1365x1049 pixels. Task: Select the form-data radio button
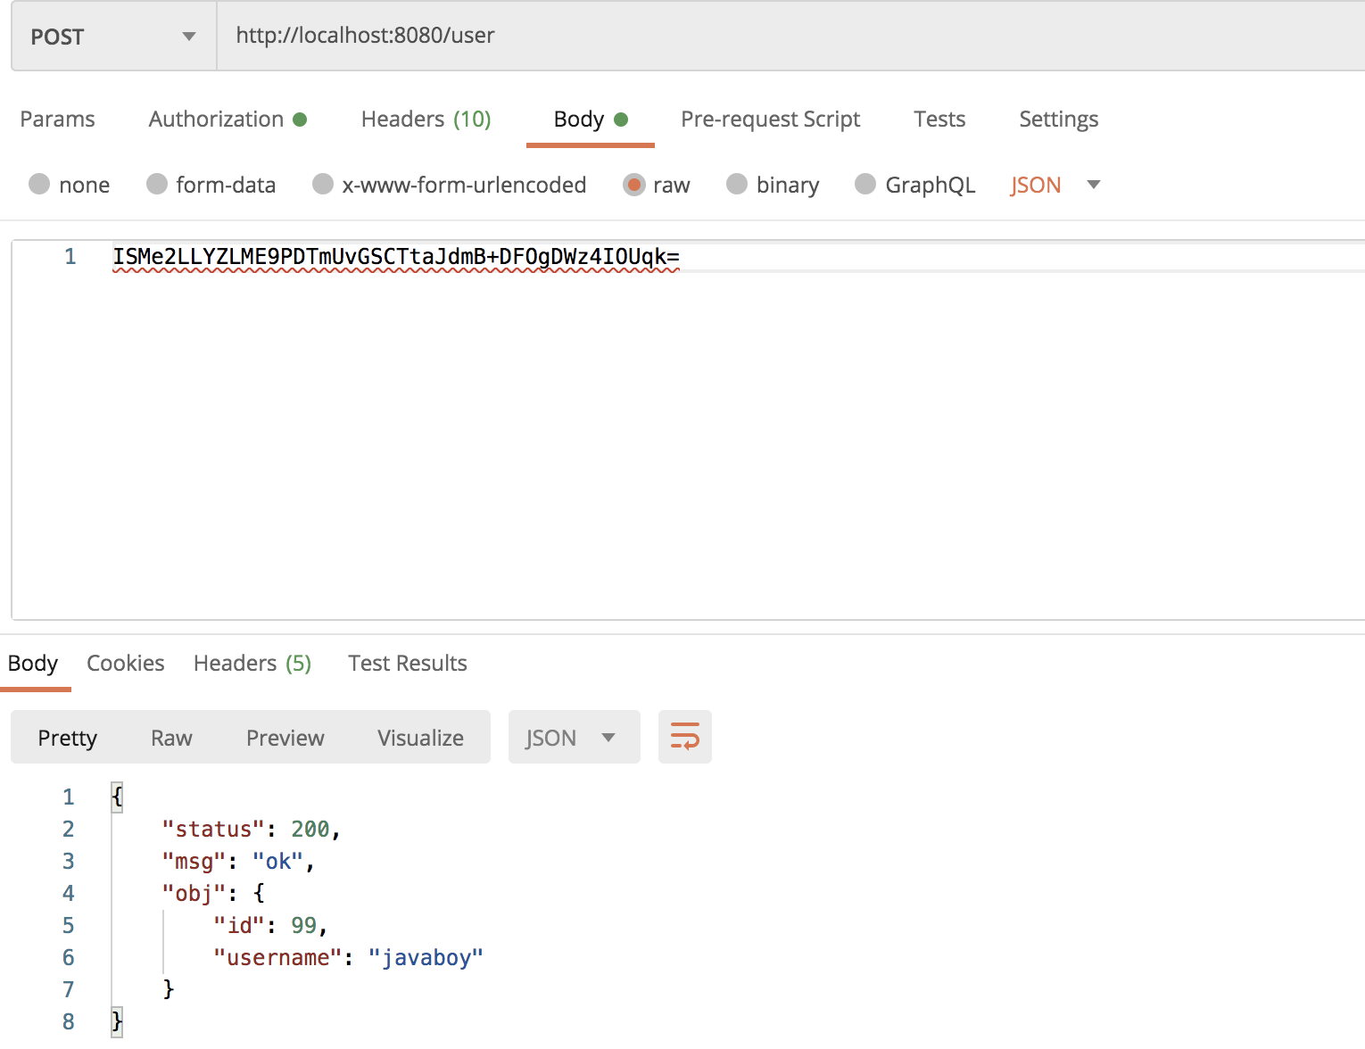click(157, 185)
